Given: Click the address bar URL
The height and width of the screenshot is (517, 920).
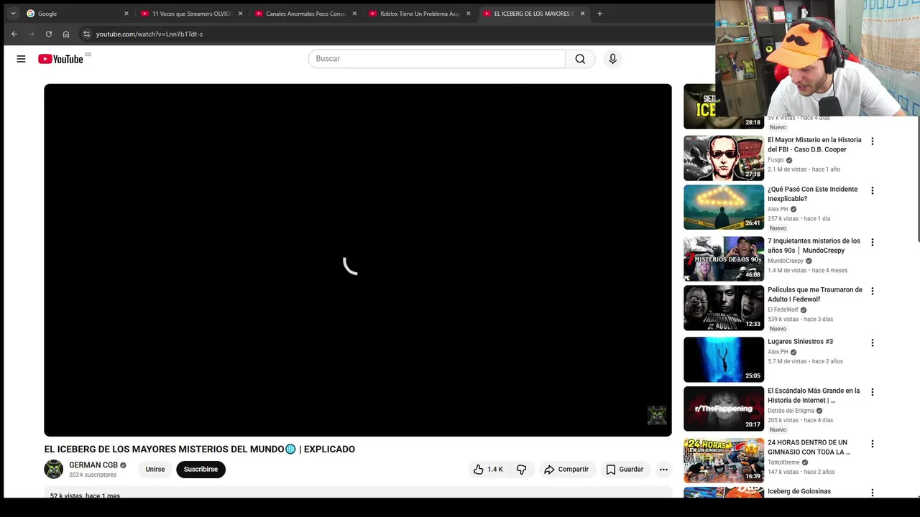Looking at the screenshot, I should (x=149, y=34).
